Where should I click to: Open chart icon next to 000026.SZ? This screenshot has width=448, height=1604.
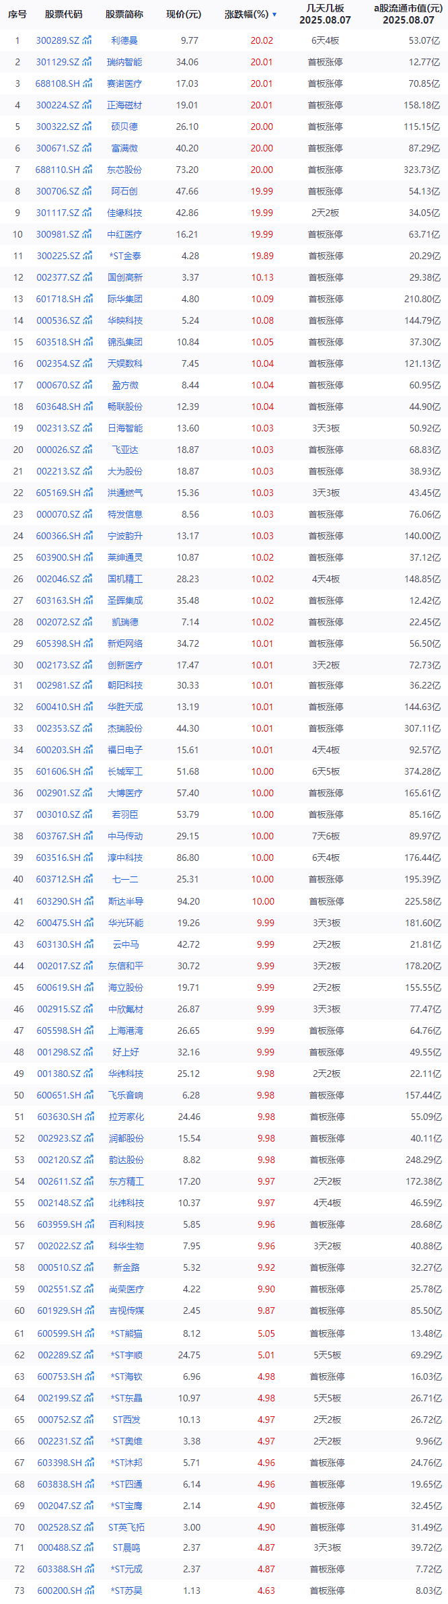pos(88,450)
